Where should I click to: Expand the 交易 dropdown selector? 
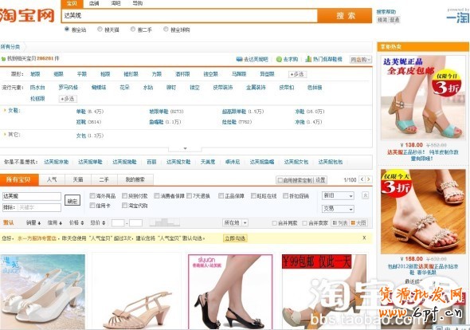pos(338,209)
